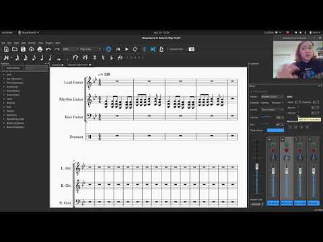
Task: Switch to the Untitled score tab
Action: 56,65
